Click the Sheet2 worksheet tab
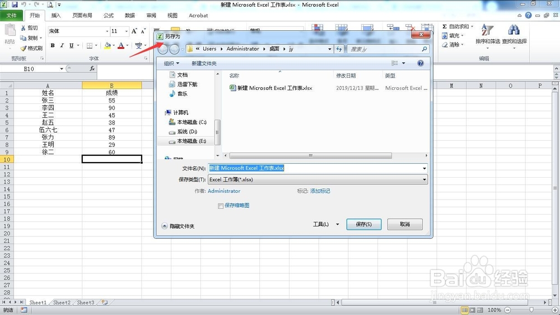Screen dimensions: 560x315 point(62,303)
